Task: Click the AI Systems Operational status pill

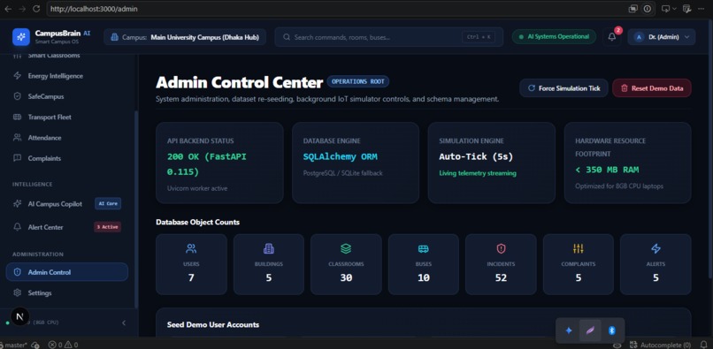Action: (554, 37)
